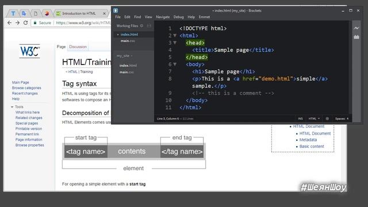Click the What links here link
Viewport: 368px width, 207px height.
click(28, 112)
